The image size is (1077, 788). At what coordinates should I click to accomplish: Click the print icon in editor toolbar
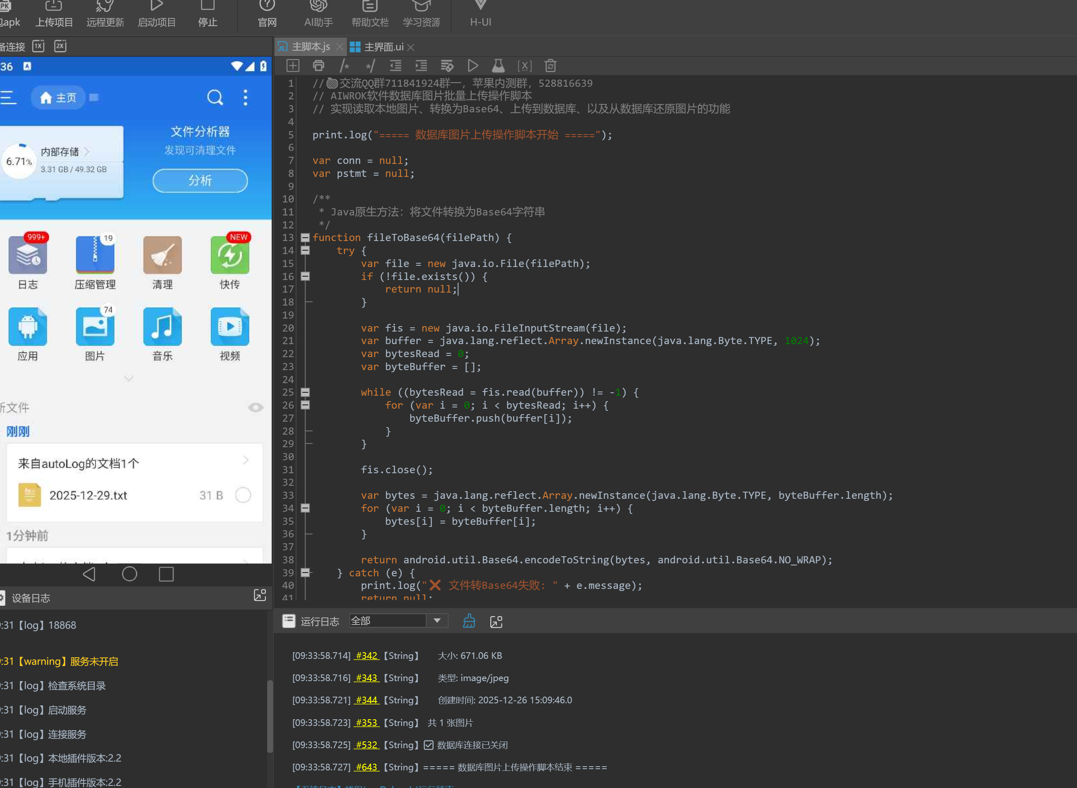click(x=318, y=66)
